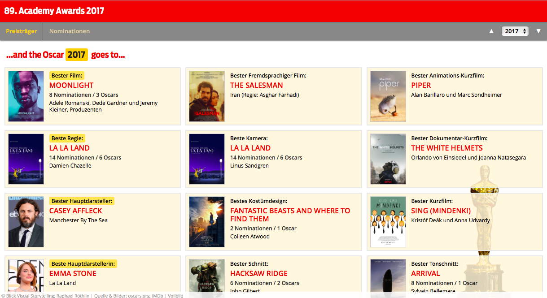The height and width of the screenshot is (298, 547).
Task: Click the "Bester Dokumentar-Kurzfilm:" label
Action: (449, 138)
